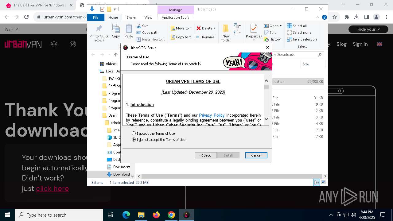Expand the Delete dropdown arrow
The width and height of the screenshot is (393, 221).
coord(214,28)
